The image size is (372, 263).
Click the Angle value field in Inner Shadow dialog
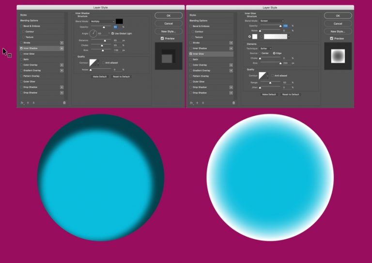pos(103,33)
